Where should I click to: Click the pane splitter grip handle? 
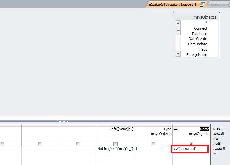(x=62, y=121)
